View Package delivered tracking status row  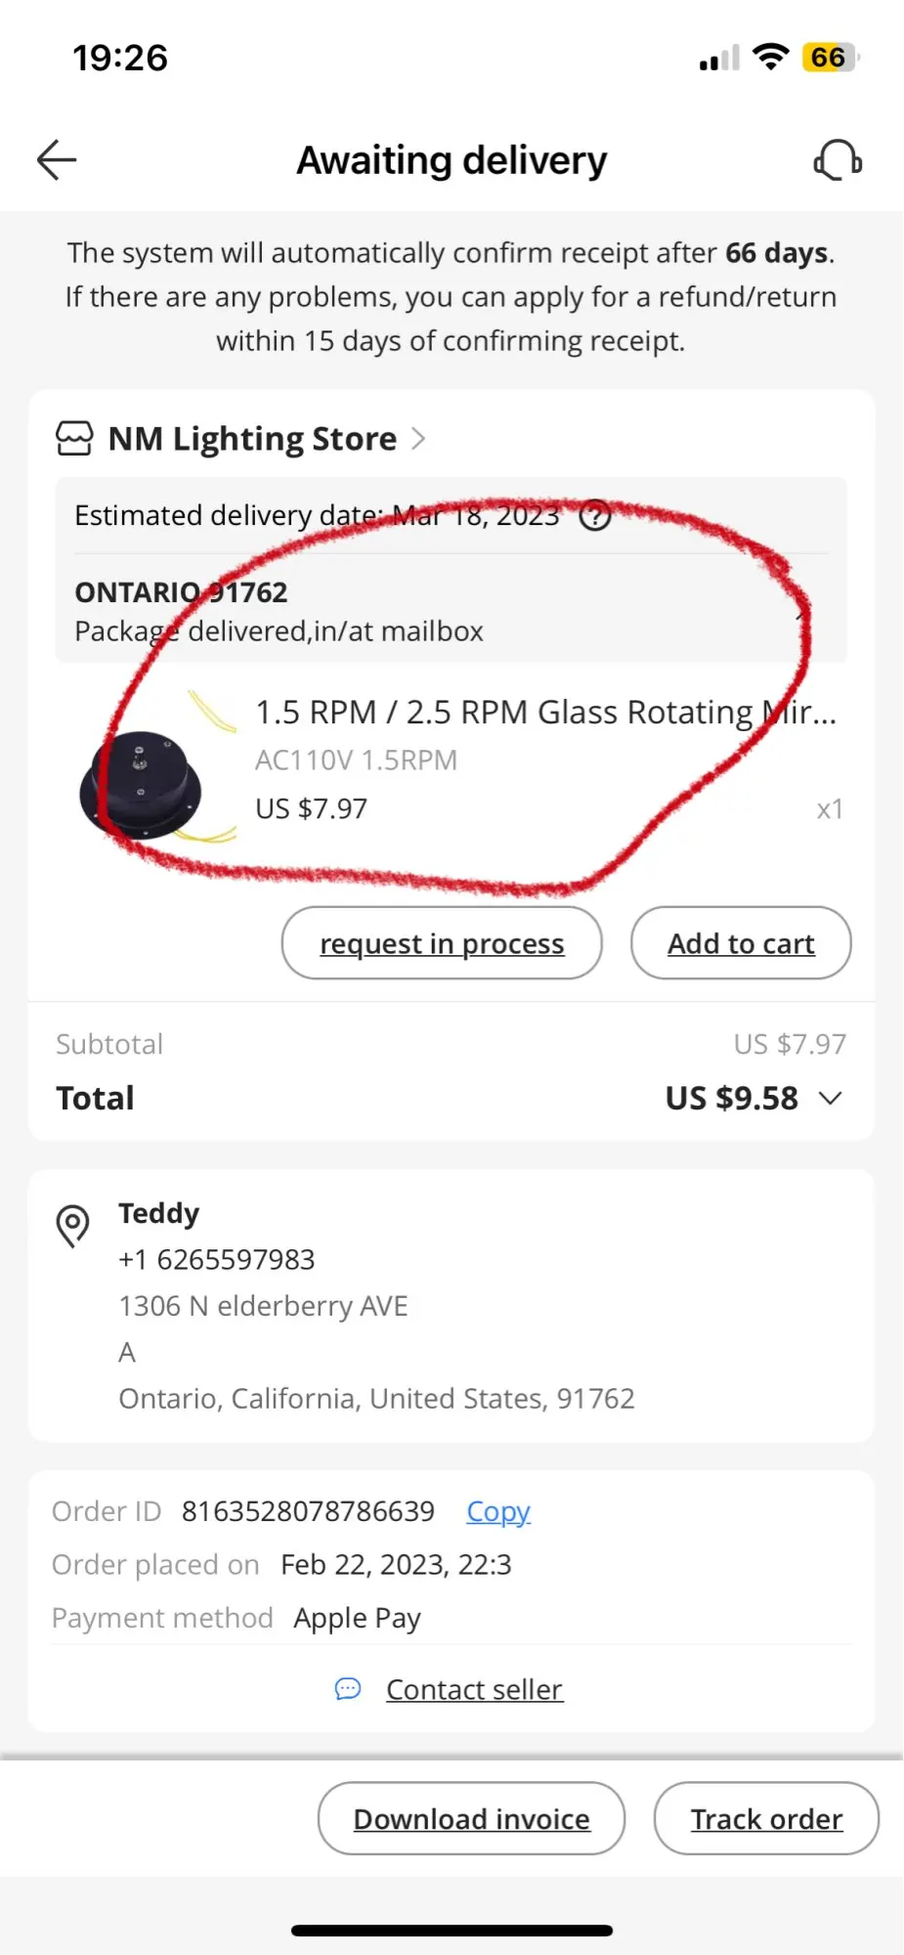(x=450, y=612)
